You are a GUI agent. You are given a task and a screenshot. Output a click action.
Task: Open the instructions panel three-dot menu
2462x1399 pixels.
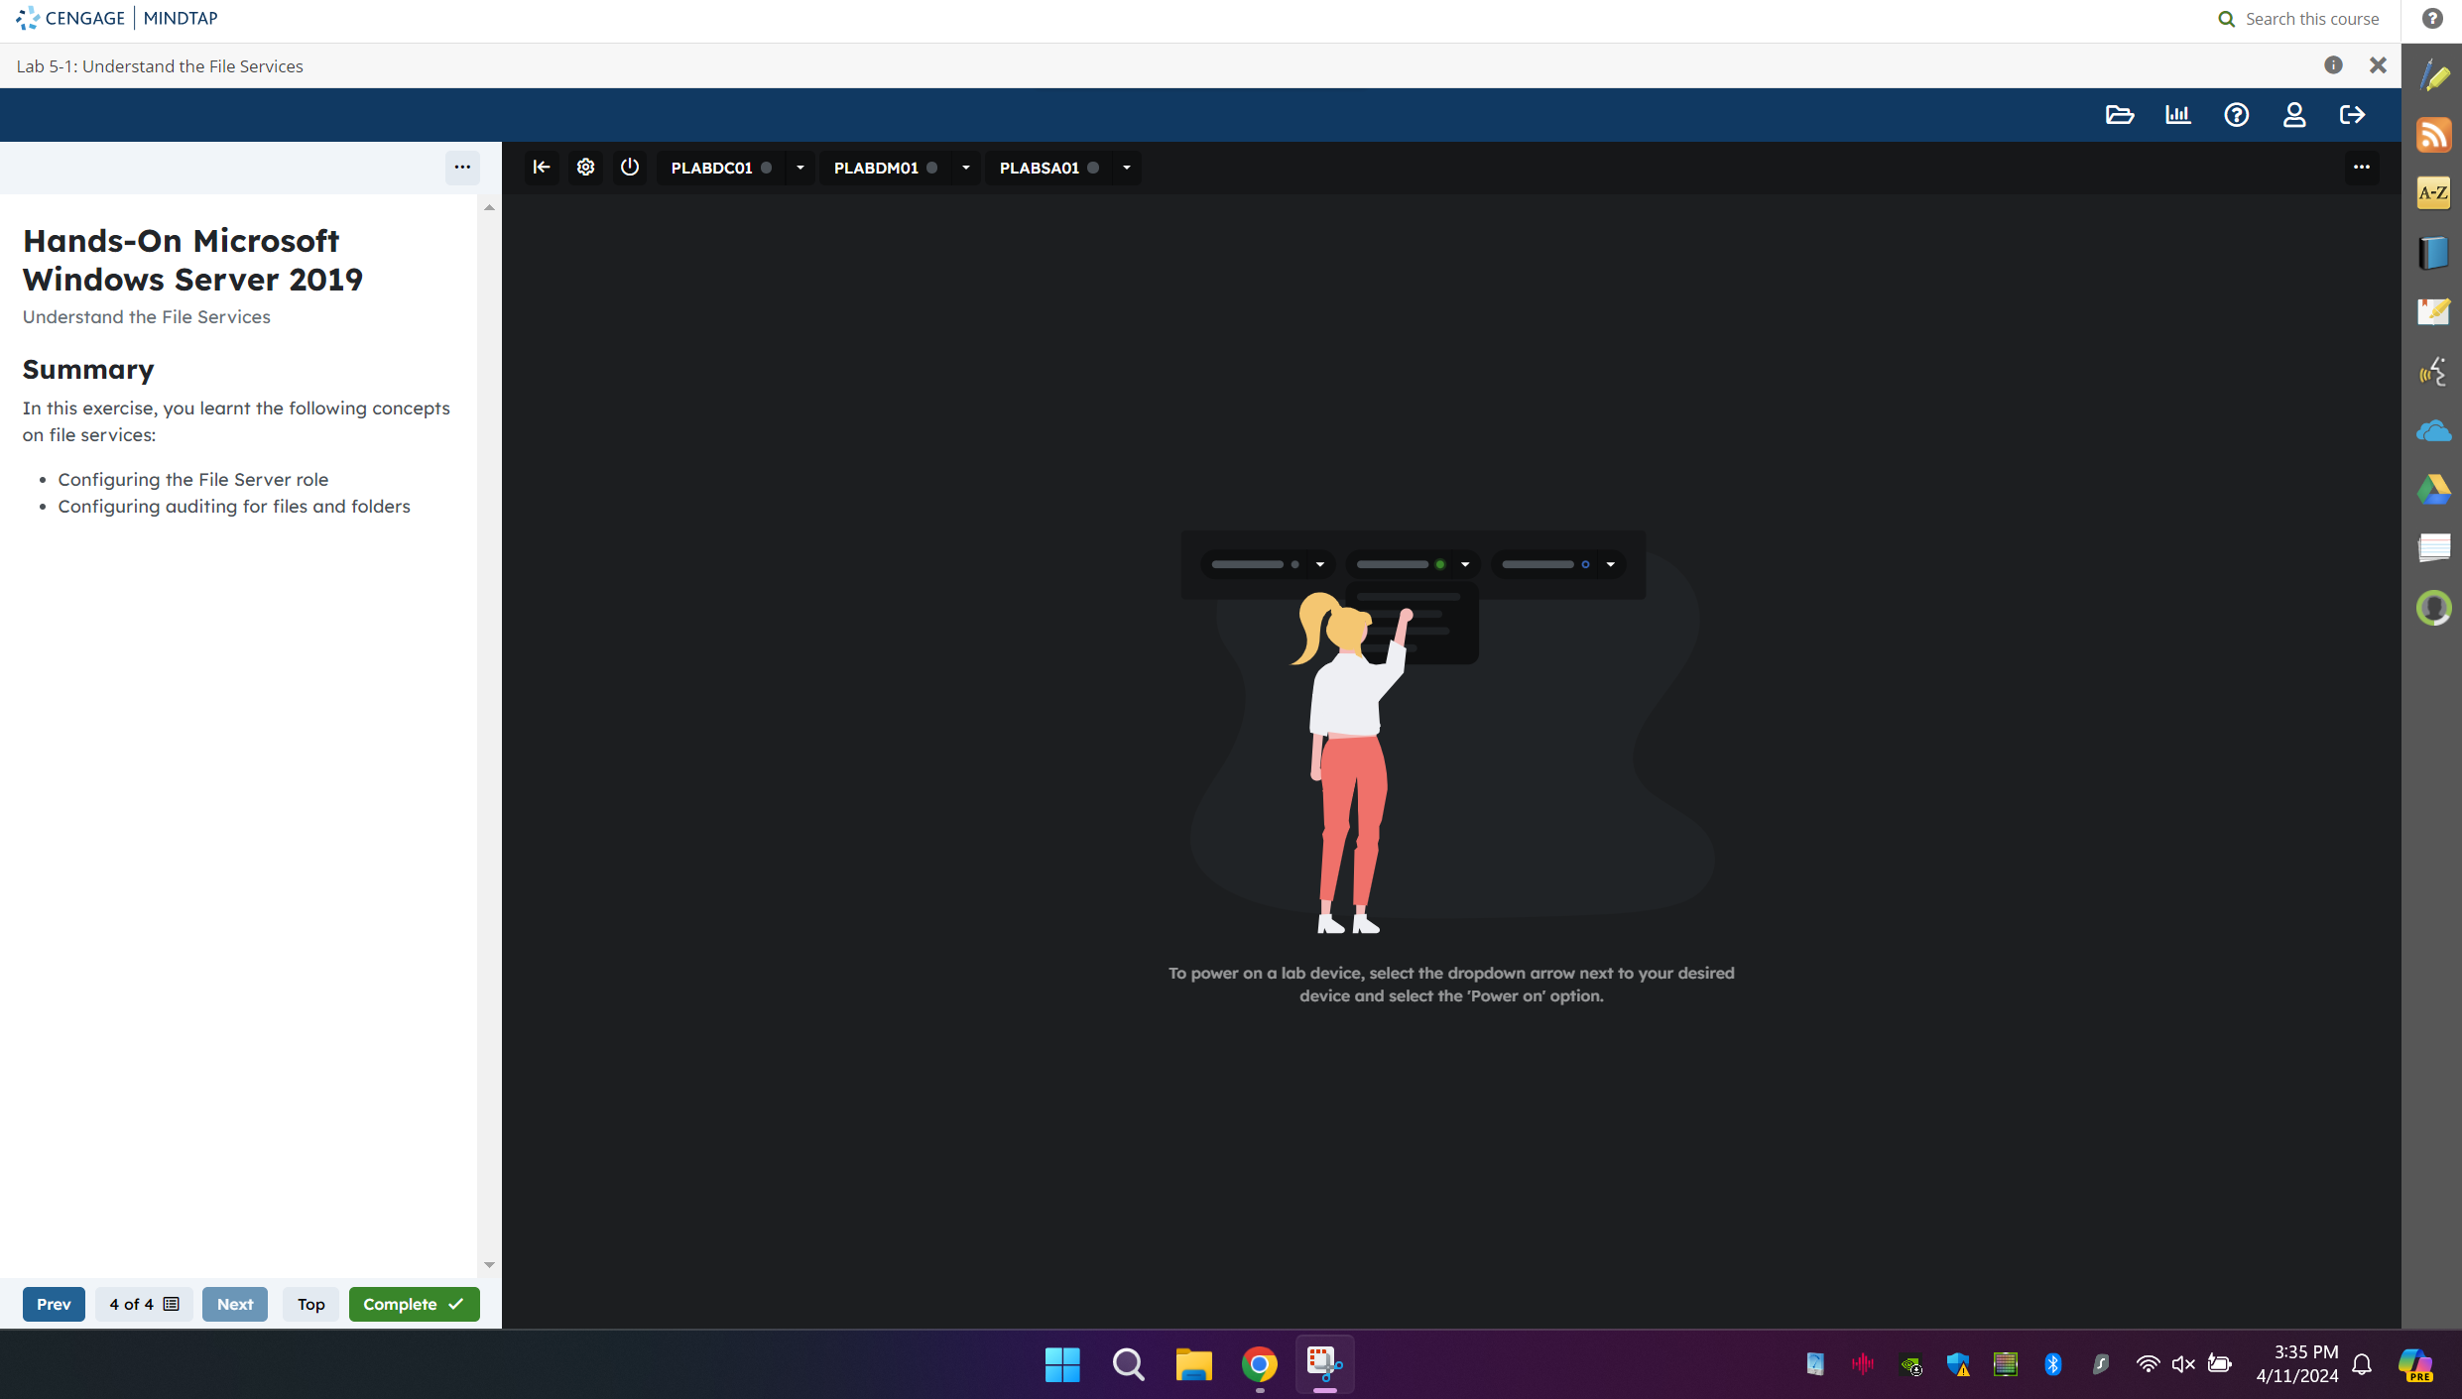pyautogui.click(x=462, y=167)
